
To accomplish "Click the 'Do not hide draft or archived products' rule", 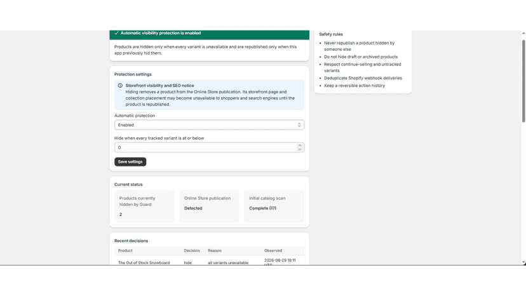I will (361, 57).
